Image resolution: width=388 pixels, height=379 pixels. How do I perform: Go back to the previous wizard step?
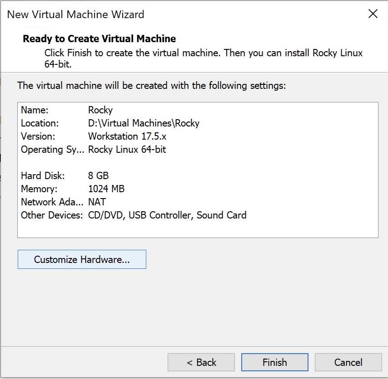pyautogui.click(x=201, y=362)
